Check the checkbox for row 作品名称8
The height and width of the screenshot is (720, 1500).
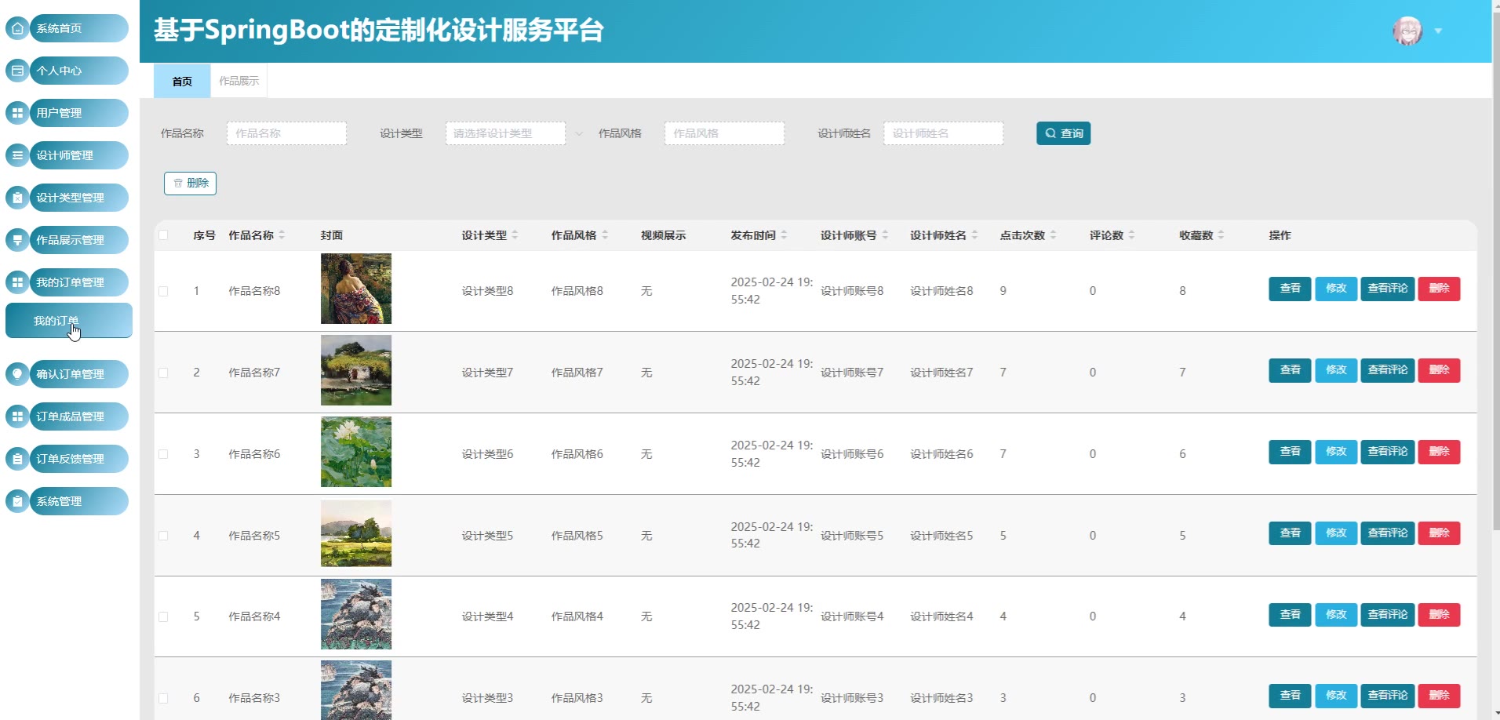[x=163, y=291]
